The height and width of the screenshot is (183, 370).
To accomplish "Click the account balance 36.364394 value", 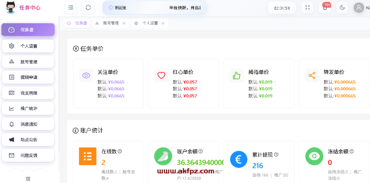I will [x=200, y=162].
